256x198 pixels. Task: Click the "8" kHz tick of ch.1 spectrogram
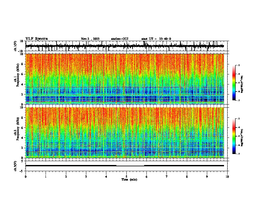point(22,64)
